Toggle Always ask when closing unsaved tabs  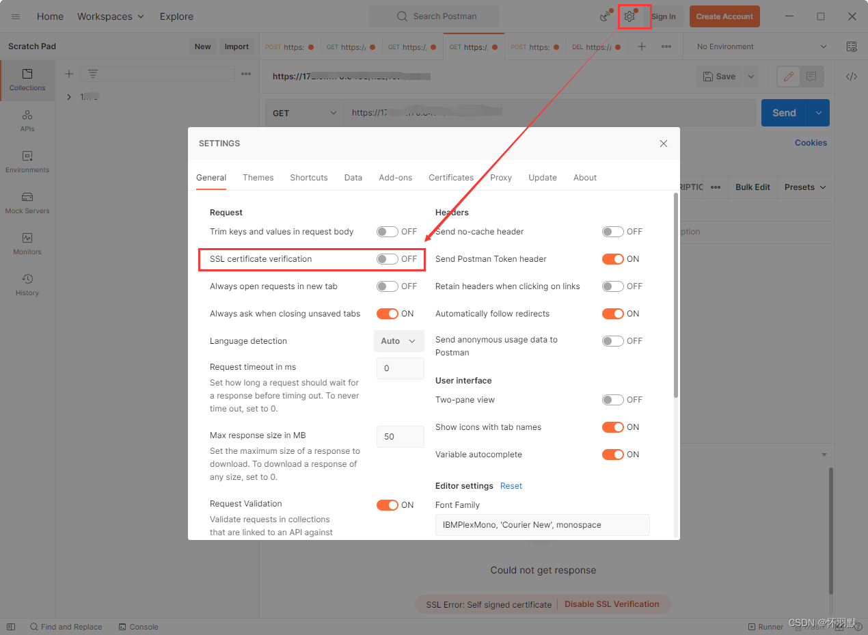click(387, 314)
